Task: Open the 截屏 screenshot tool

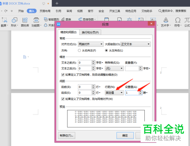Action: click(x=4, y=22)
